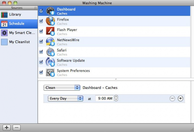This screenshot has width=194, height=132.
Task: Select My Cleanlist in sidebar
Action: click(19, 42)
